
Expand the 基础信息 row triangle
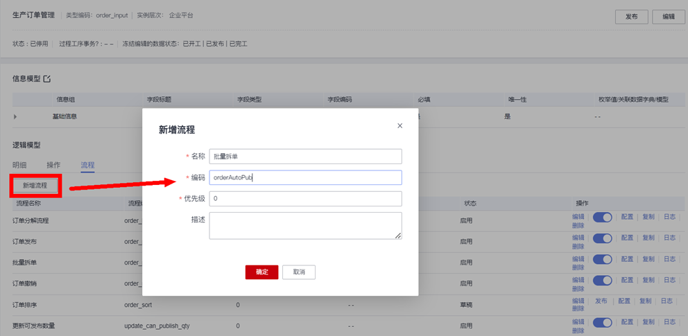tap(16, 117)
